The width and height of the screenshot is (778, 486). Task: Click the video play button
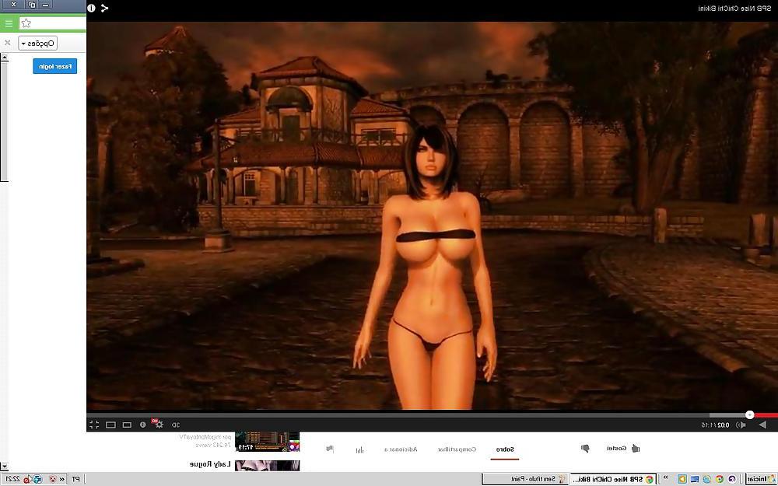(762, 425)
